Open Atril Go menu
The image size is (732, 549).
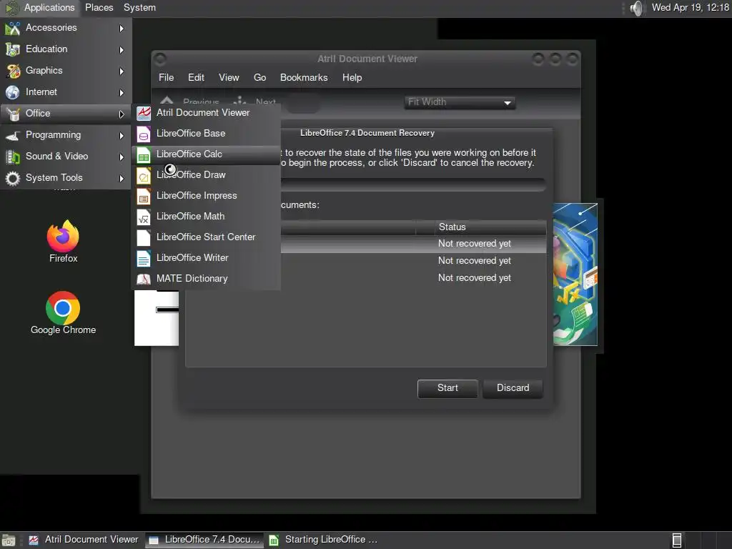point(259,77)
